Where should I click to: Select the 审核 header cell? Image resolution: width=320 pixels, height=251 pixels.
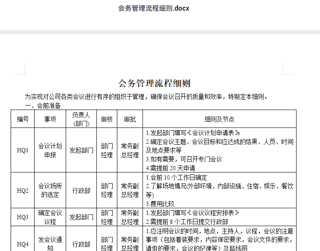click(x=107, y=119)
